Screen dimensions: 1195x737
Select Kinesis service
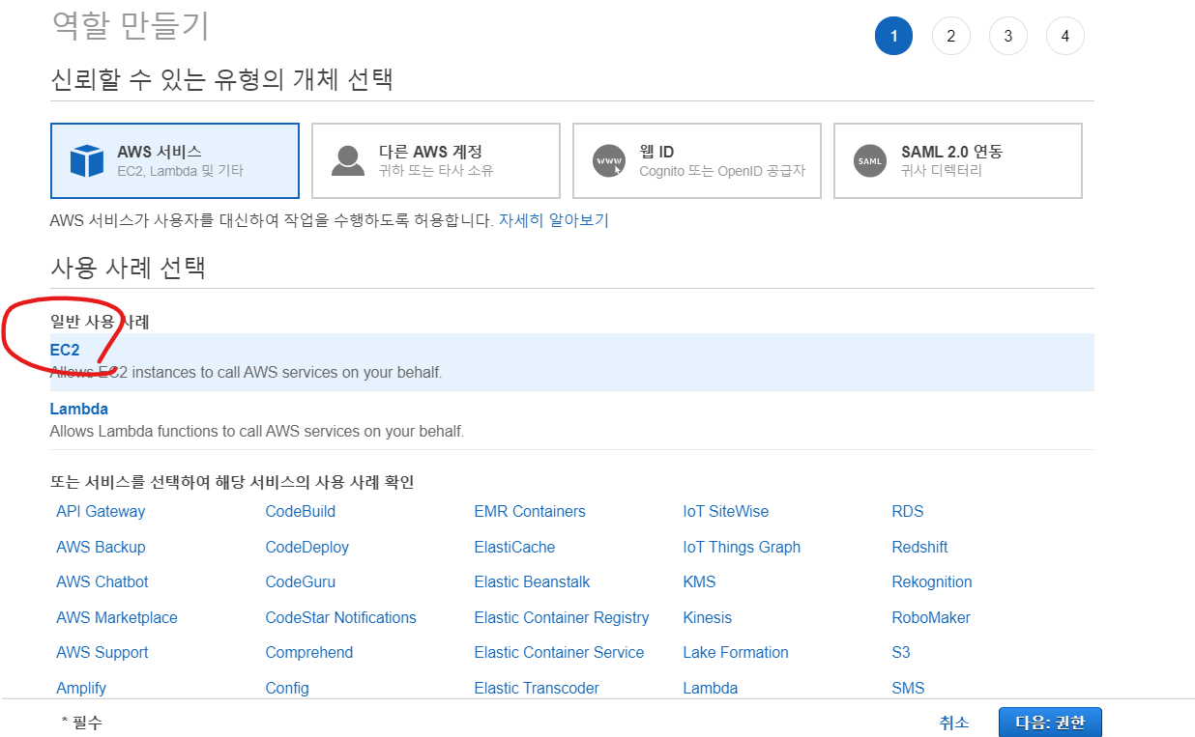pos(708,618)
